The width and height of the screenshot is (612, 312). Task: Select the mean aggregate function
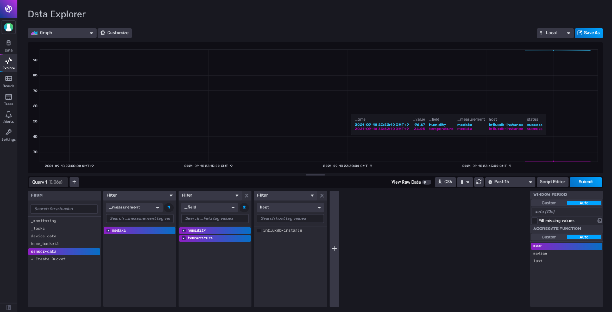click(x=567, y=246)
